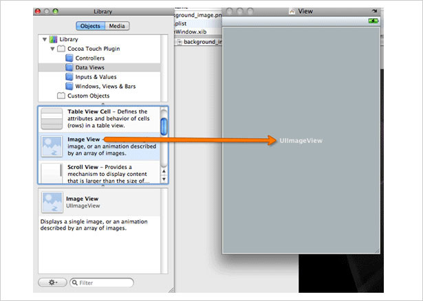Click the Scroll View object icon
The image size is (423, 301).
(52, 172)
